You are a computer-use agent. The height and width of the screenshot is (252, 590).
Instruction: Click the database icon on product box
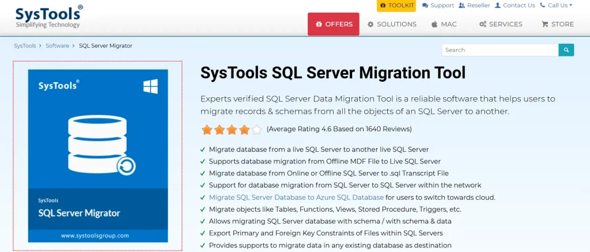(x=101, y=145)
